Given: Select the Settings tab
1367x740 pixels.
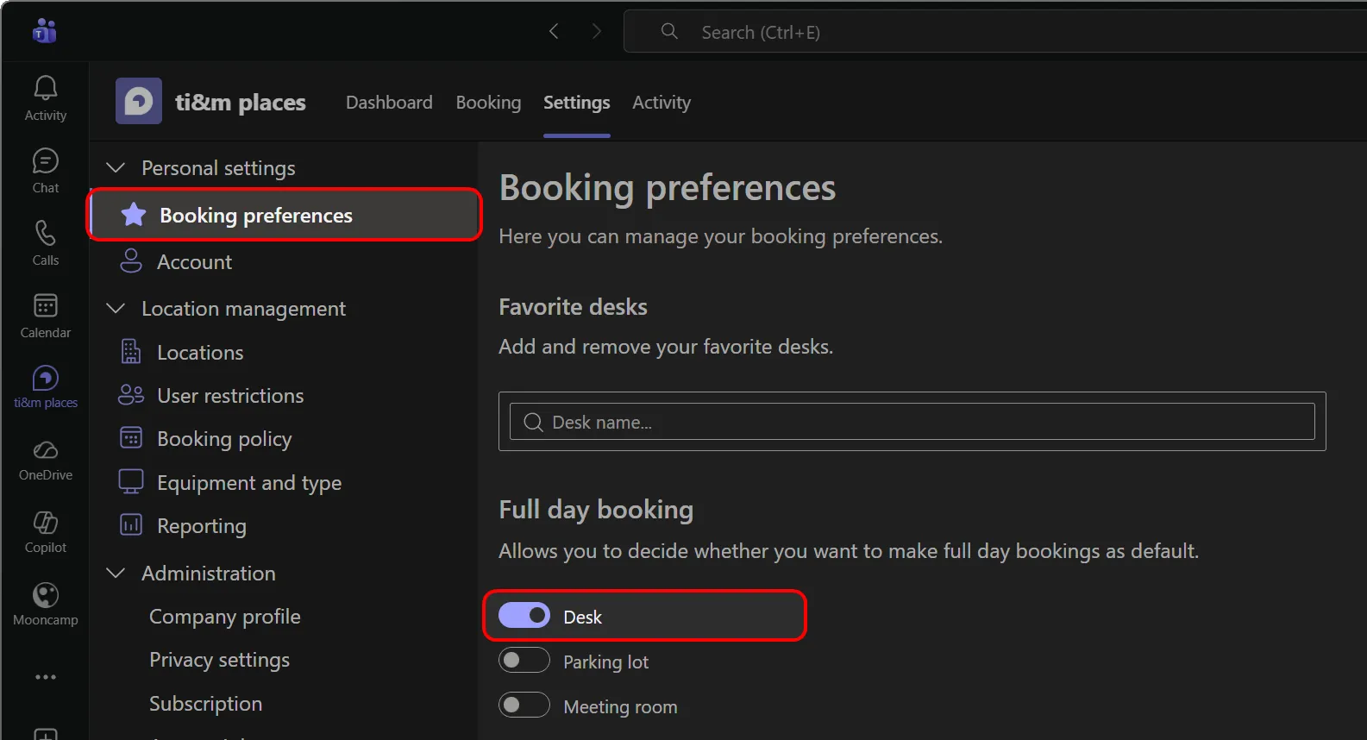Looking at the screenshot, I should [577, 102].
